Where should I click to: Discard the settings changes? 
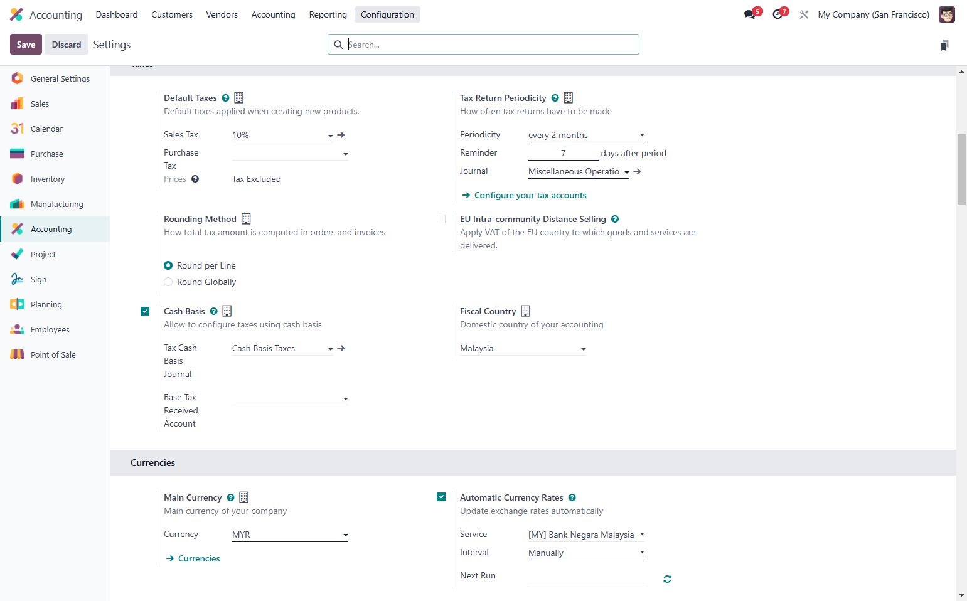coord(67,45)
